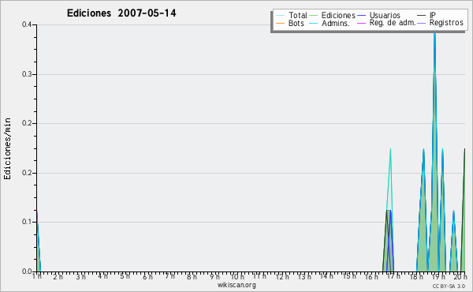Screen dimensions: 473x292
Task: Click the 0.3 y-axis value
Action: coord(27,74)
